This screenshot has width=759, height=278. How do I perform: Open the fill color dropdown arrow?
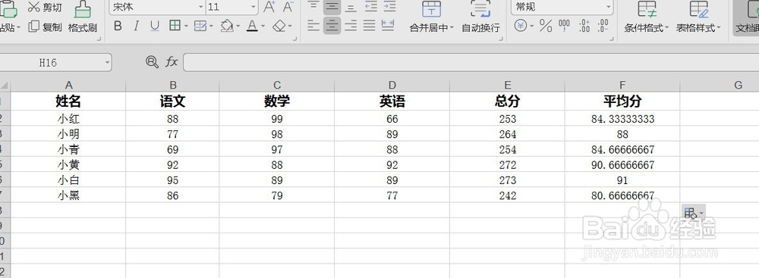(x=238, y=27)
